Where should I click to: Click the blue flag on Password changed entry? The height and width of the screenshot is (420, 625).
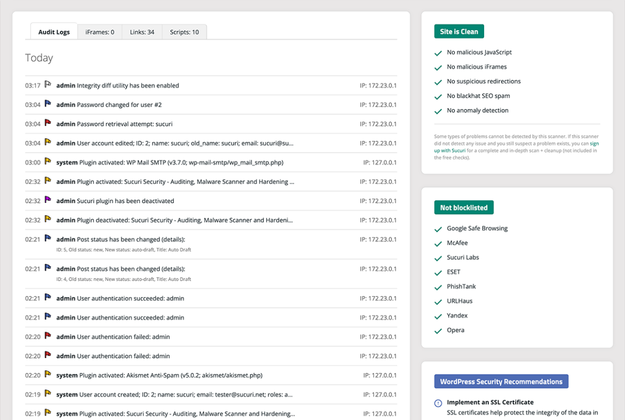point(48,104)
